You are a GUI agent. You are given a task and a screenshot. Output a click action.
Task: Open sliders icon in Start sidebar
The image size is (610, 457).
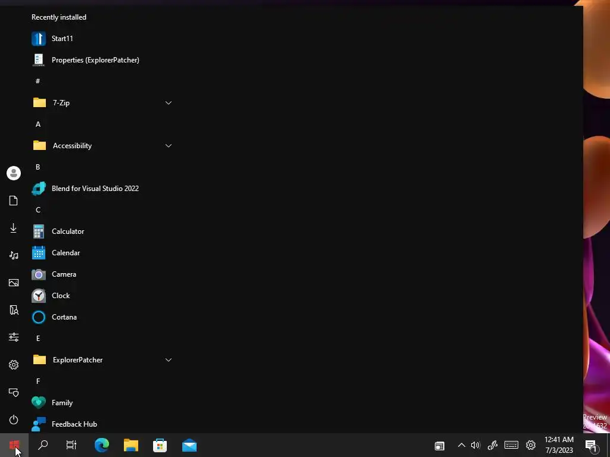14,337
